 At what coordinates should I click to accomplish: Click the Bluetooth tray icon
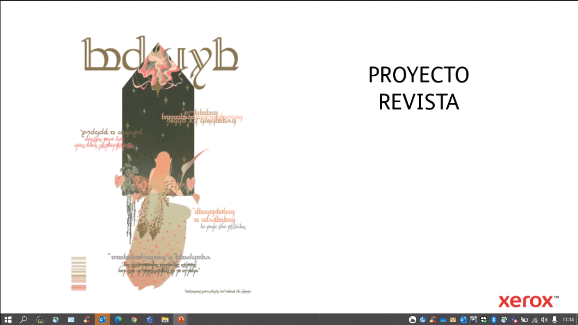494,319
